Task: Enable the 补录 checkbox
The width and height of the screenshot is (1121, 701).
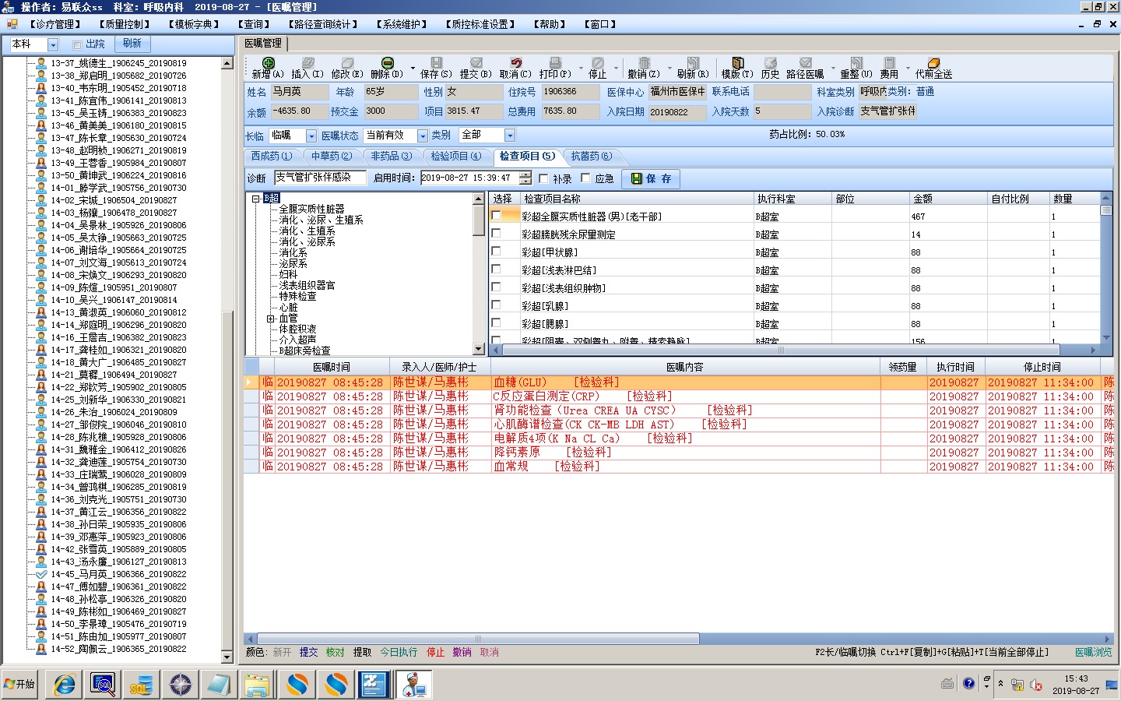Action: tap(543, 178)
